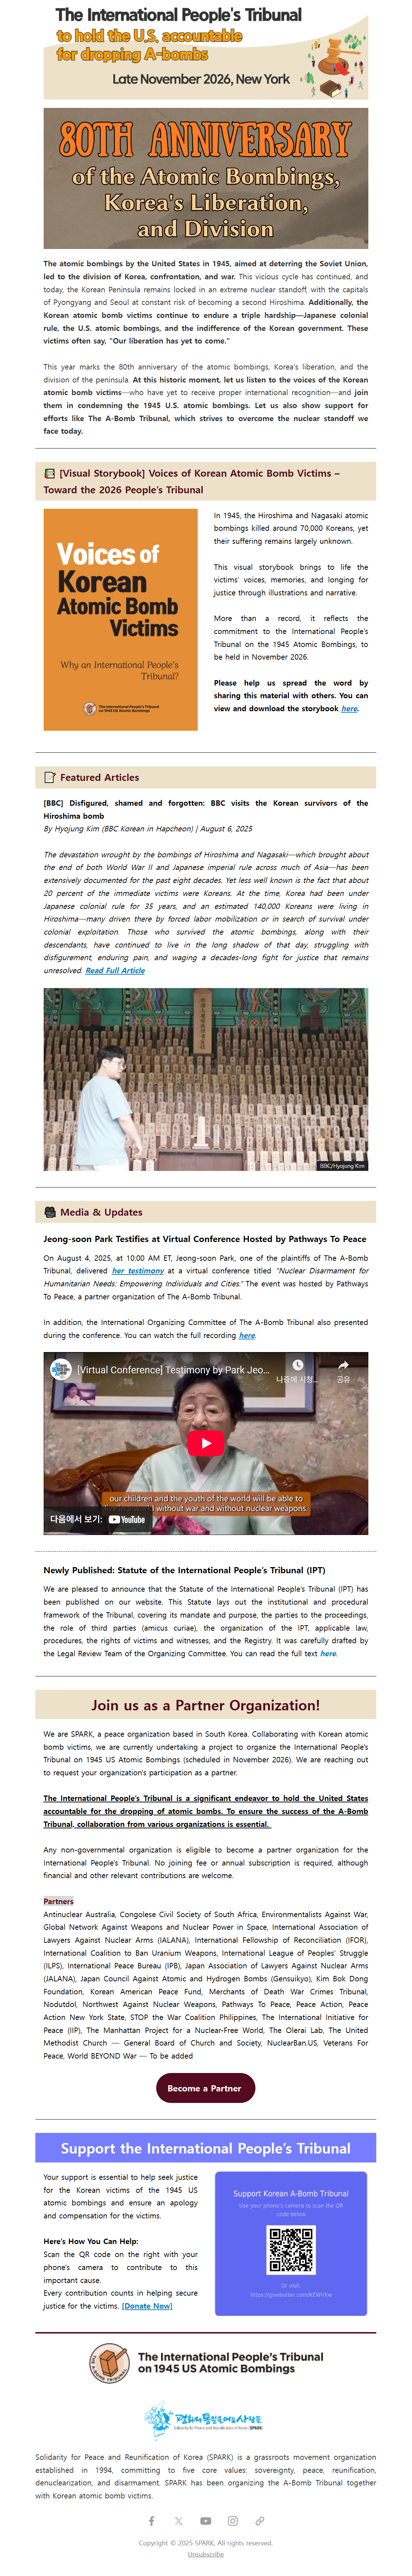Viewport: 412px width, 2576px height.
Task: Open the Facebook icon in the footer
Action: pyautogui.click(x=152, y=2521)
